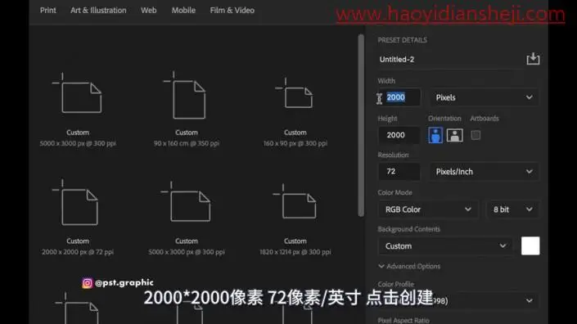Enable the Artboards checkbox
The height and width of the screenshot is (324, 577).
point(476,135)
